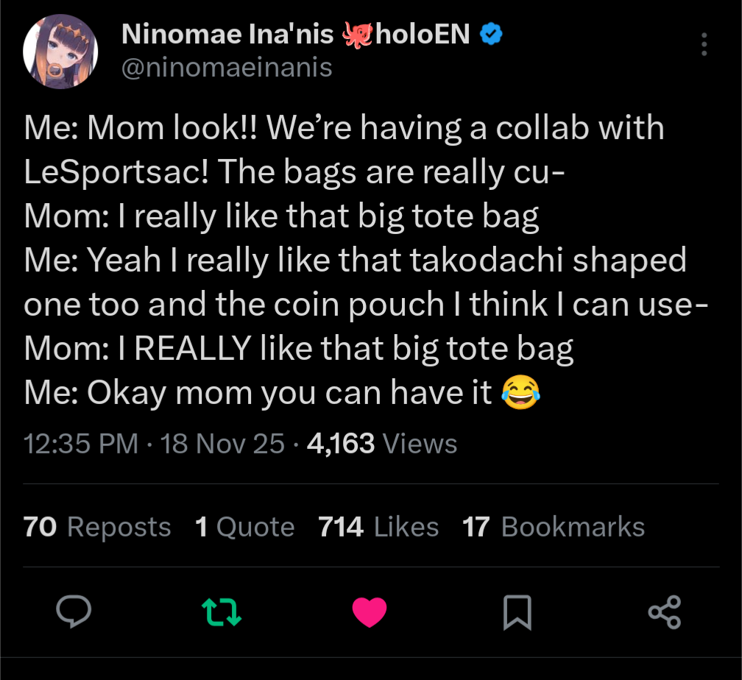Image resolution: width=742 pixels, height=680 pixels.
Task: Open the 4,163 Views analytics
Action: (381, 444)
